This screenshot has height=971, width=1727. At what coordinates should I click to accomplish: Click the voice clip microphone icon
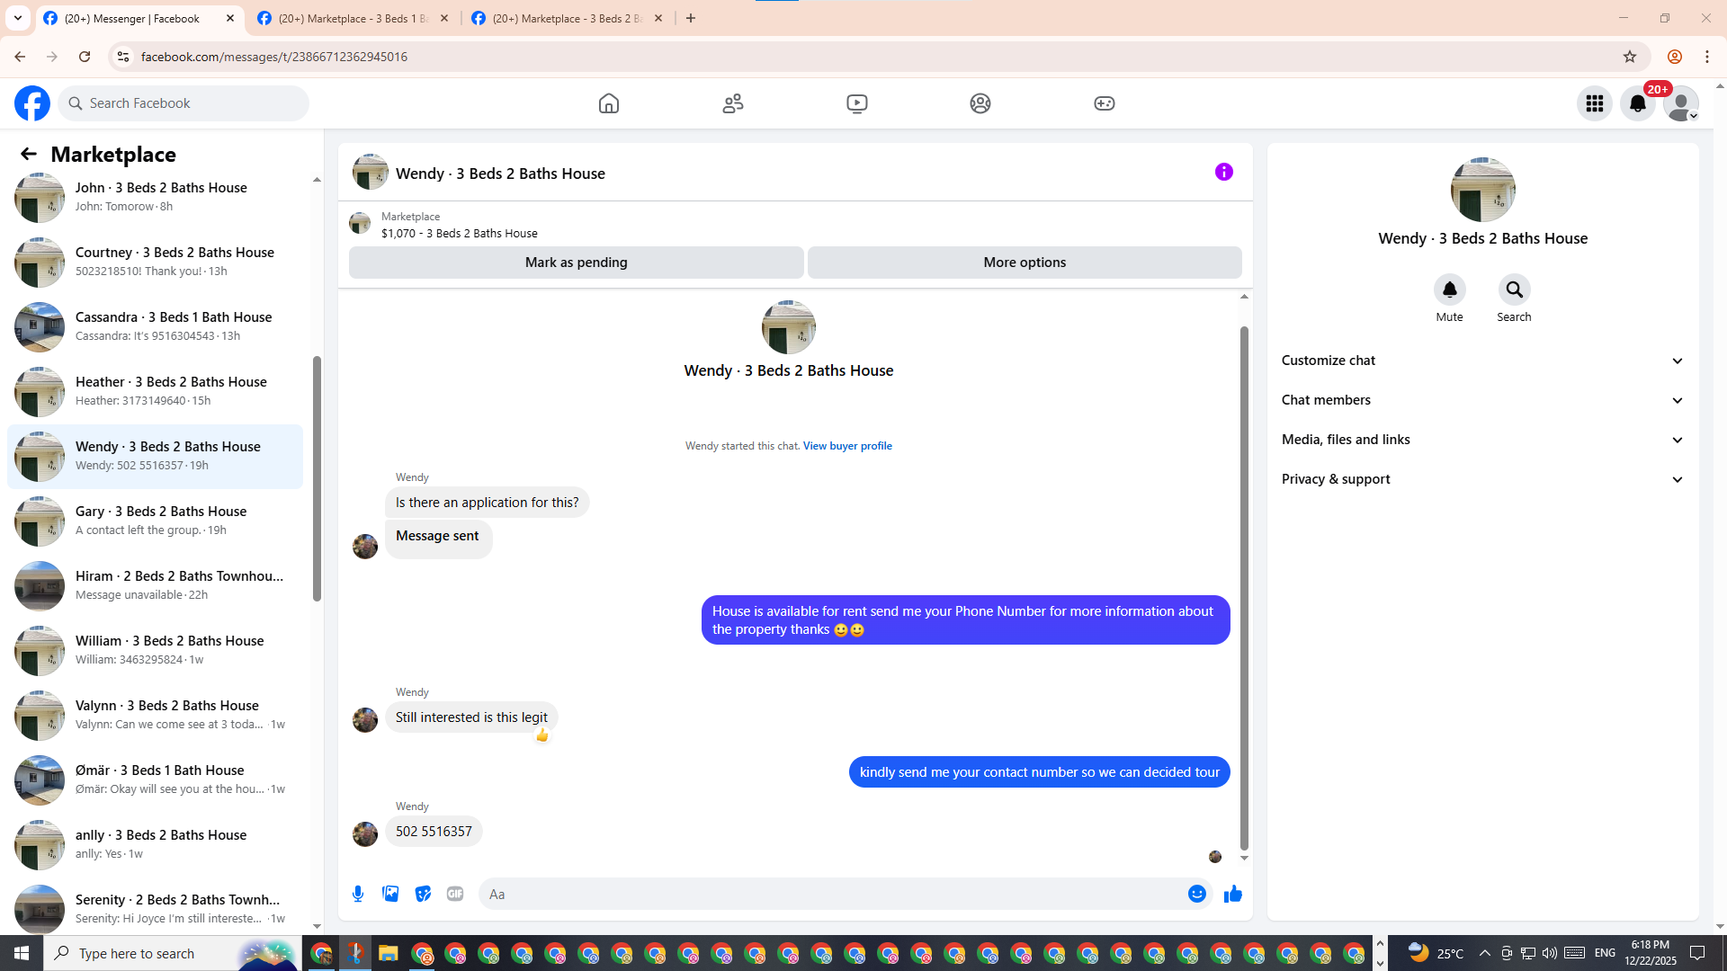(358, 894)
